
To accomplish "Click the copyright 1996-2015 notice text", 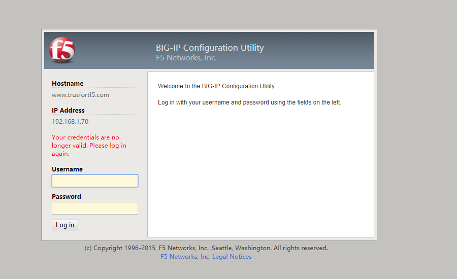I will pos(206,248).
